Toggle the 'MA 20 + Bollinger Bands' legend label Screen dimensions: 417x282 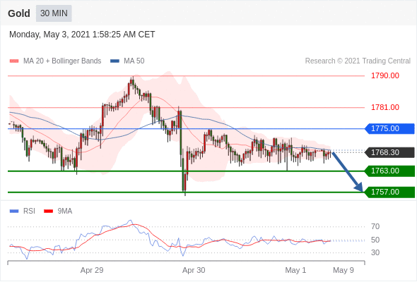[62, 61]
